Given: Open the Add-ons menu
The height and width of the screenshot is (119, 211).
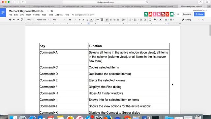Looking at the screenshot, I should click(59, 15).
